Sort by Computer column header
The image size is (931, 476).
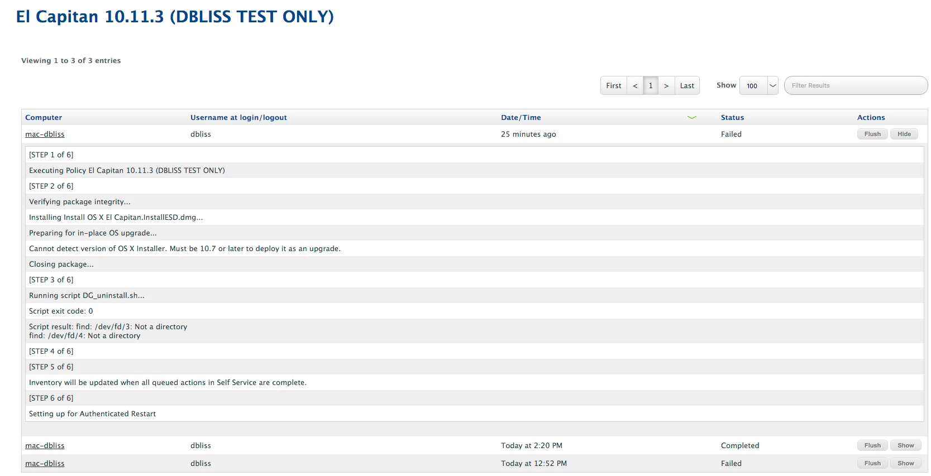(x=44, y=118)
